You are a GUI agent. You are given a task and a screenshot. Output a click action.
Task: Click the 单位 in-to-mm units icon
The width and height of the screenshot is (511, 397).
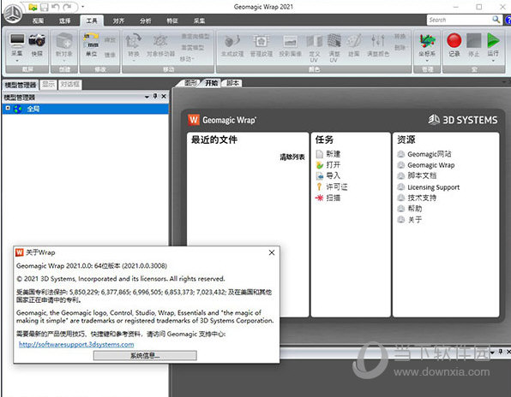(x=91, y=40)
